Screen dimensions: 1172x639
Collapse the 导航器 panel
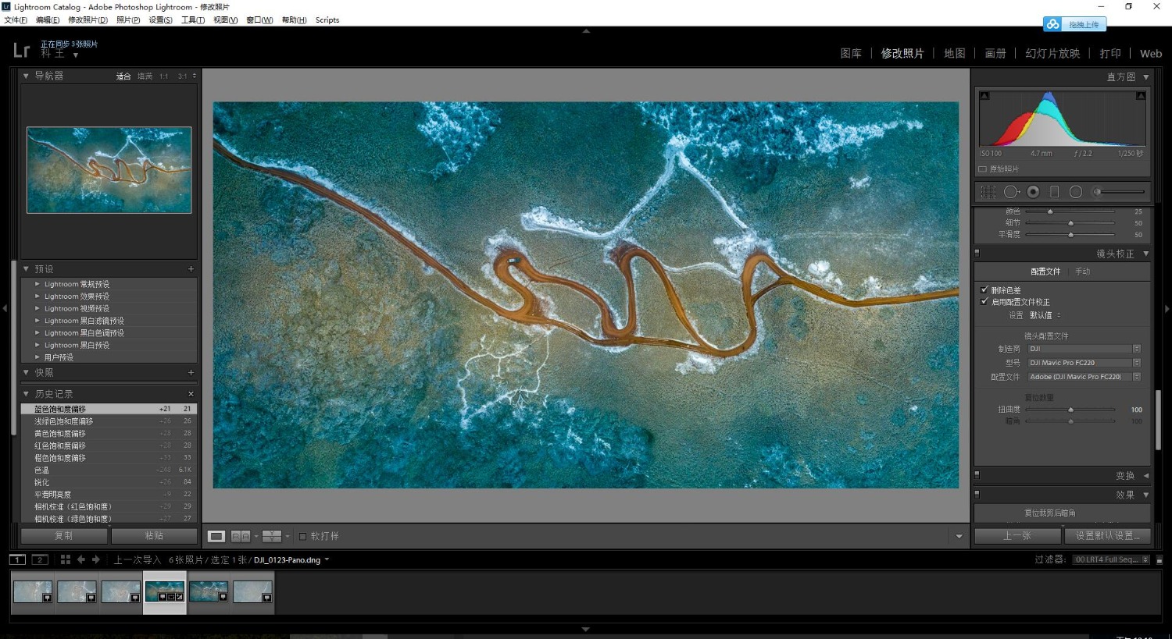[26, 76]
